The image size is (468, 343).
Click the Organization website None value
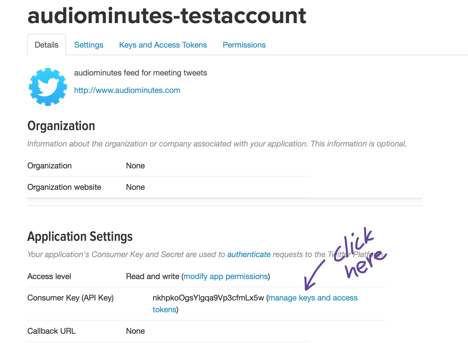pos(135,187)
